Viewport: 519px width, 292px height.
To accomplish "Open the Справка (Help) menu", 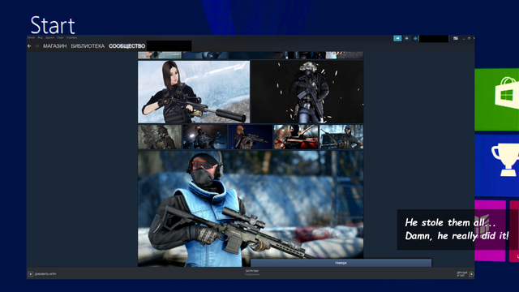I will (71, 38).
